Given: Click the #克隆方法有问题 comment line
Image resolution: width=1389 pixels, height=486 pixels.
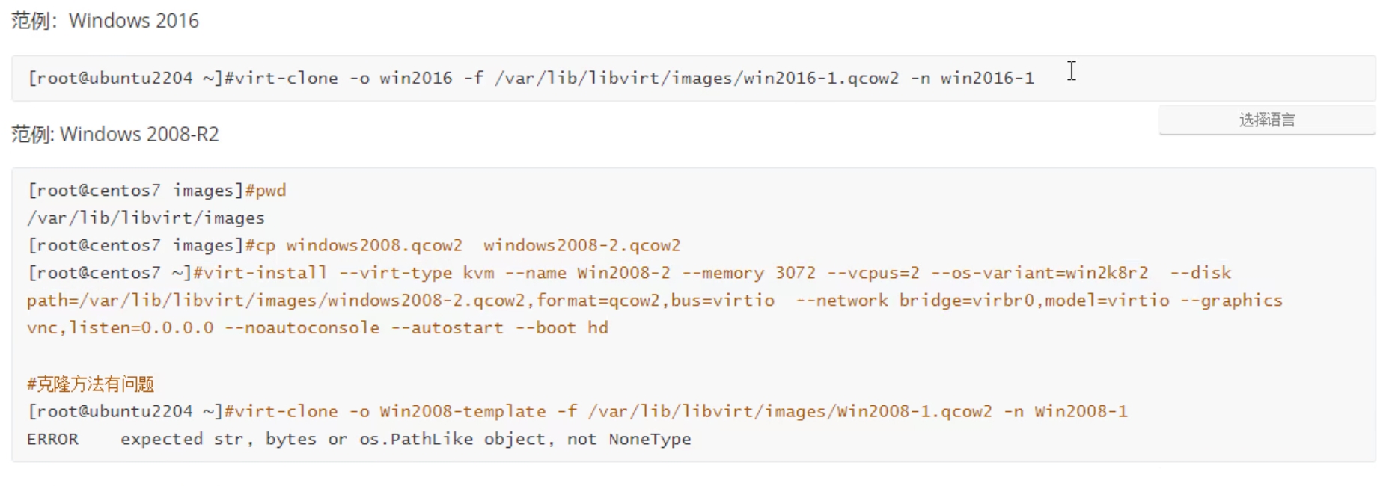Looking at the screenshot, I should (91, 384).
